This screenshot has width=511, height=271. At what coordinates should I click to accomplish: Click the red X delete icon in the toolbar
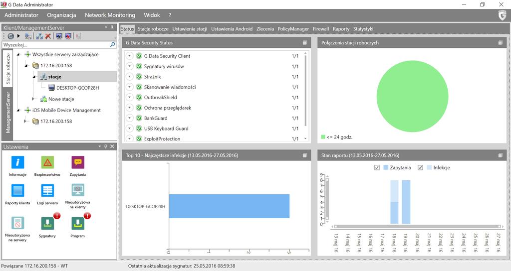tap(48, 36)
